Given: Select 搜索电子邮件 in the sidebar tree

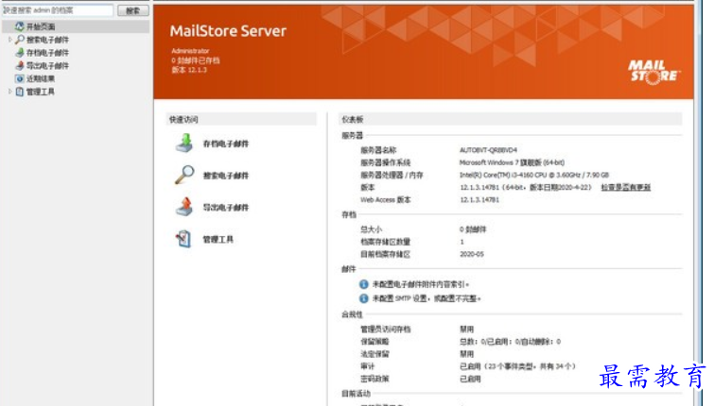Looking at the screenshot, I should point(47,40).
